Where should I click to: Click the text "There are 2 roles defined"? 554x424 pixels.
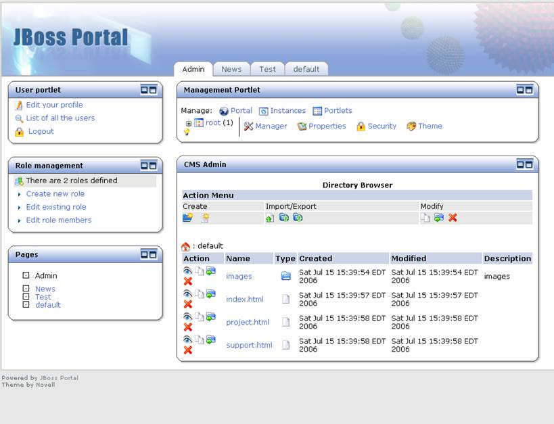coord(72,181)
